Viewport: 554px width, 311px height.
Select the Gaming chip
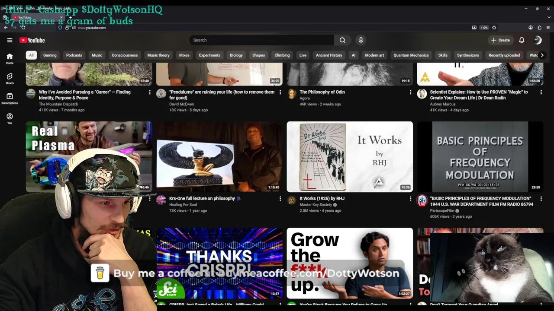coord(50,55)
